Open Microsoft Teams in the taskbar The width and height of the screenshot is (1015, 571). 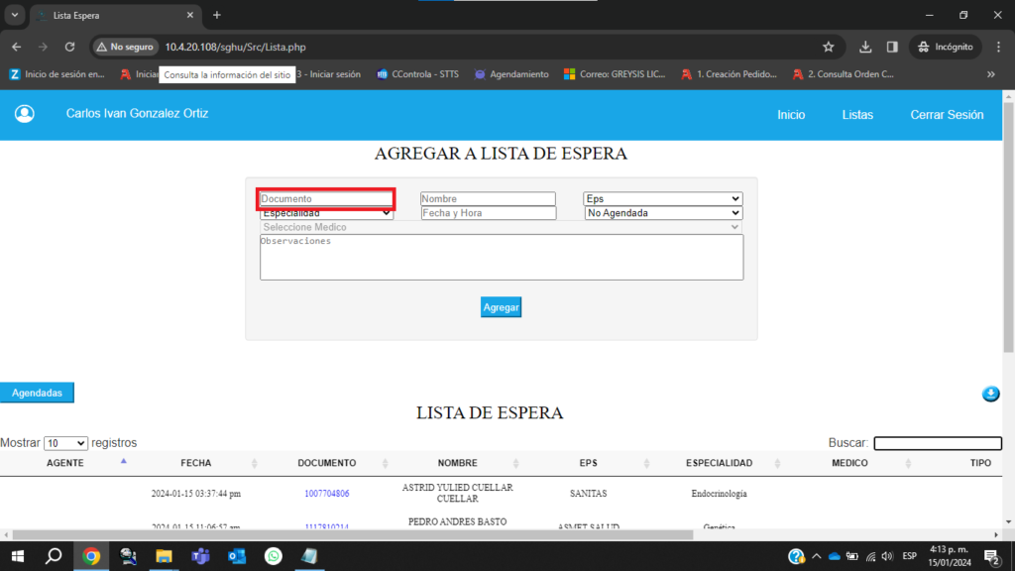[x=200, y=556]
